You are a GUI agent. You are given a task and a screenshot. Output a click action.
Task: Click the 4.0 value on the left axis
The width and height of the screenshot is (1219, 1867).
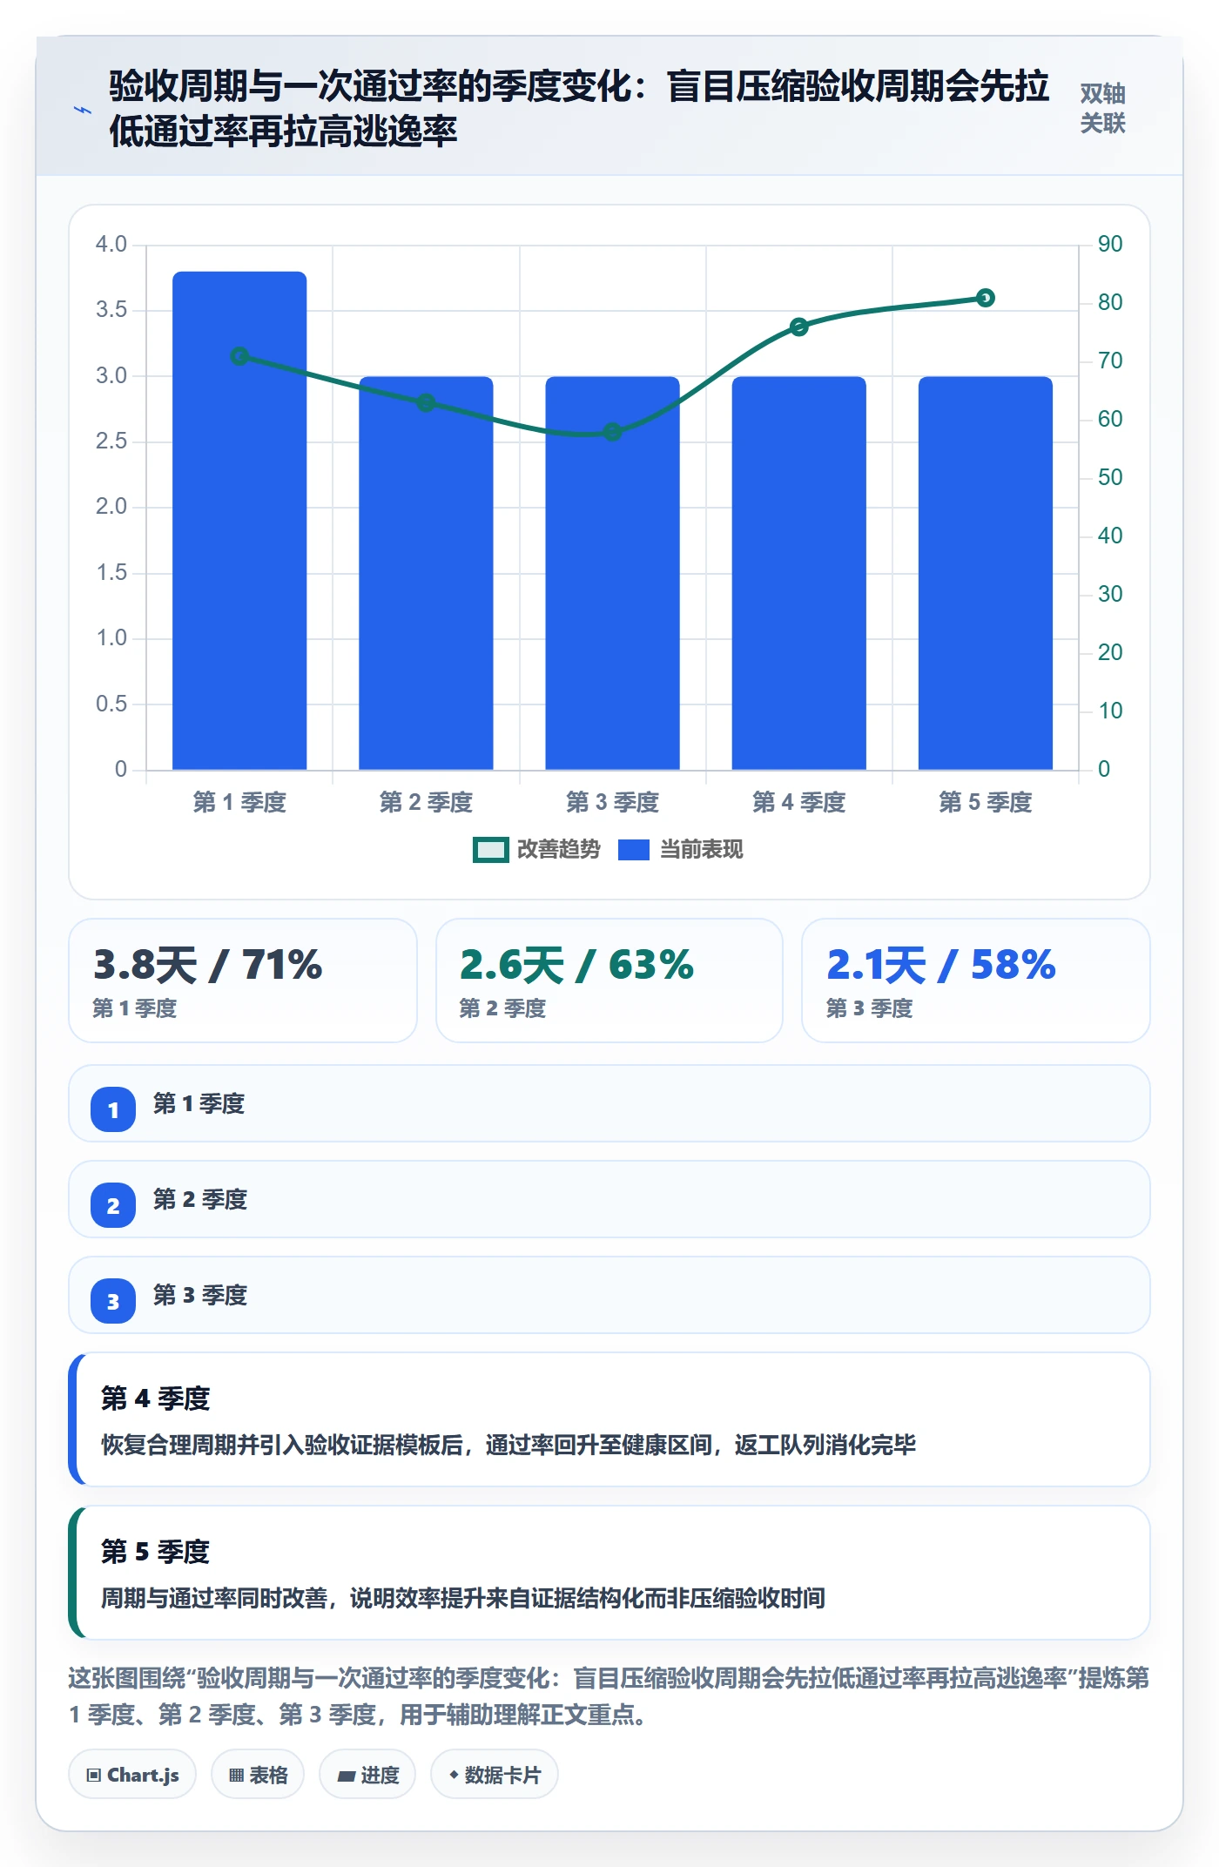(x=111, y=244)
